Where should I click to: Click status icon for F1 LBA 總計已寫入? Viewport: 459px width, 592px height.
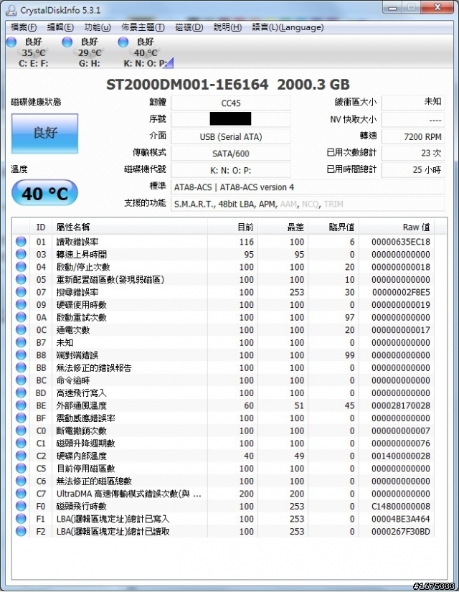[x=21, y=519]
